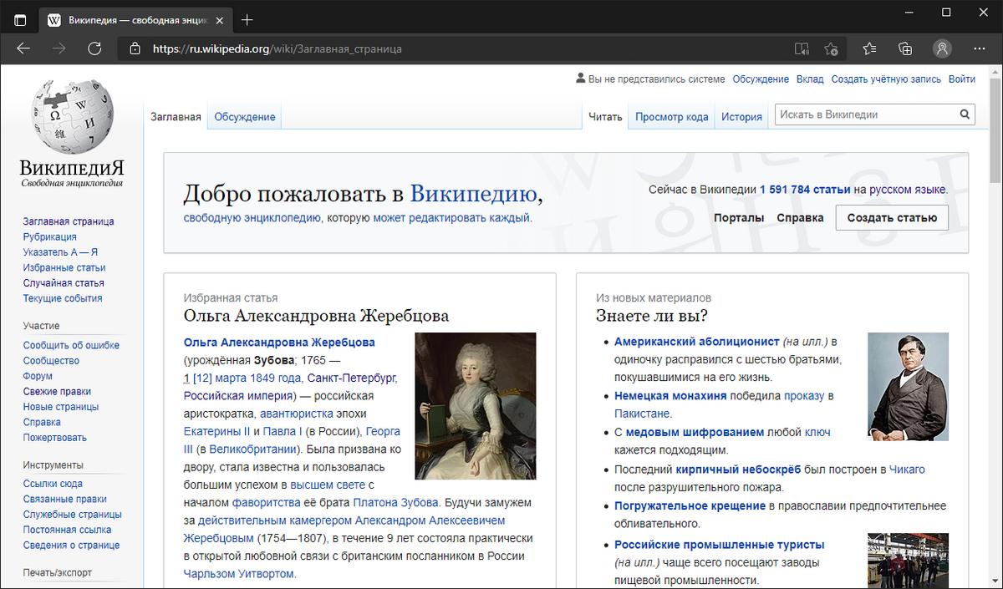Open Новые страницы in the sidebar
1003x589 pixels.
click(x=61, y=407)
